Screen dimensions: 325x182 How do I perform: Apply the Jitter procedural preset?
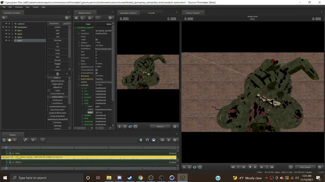(58, 57)
